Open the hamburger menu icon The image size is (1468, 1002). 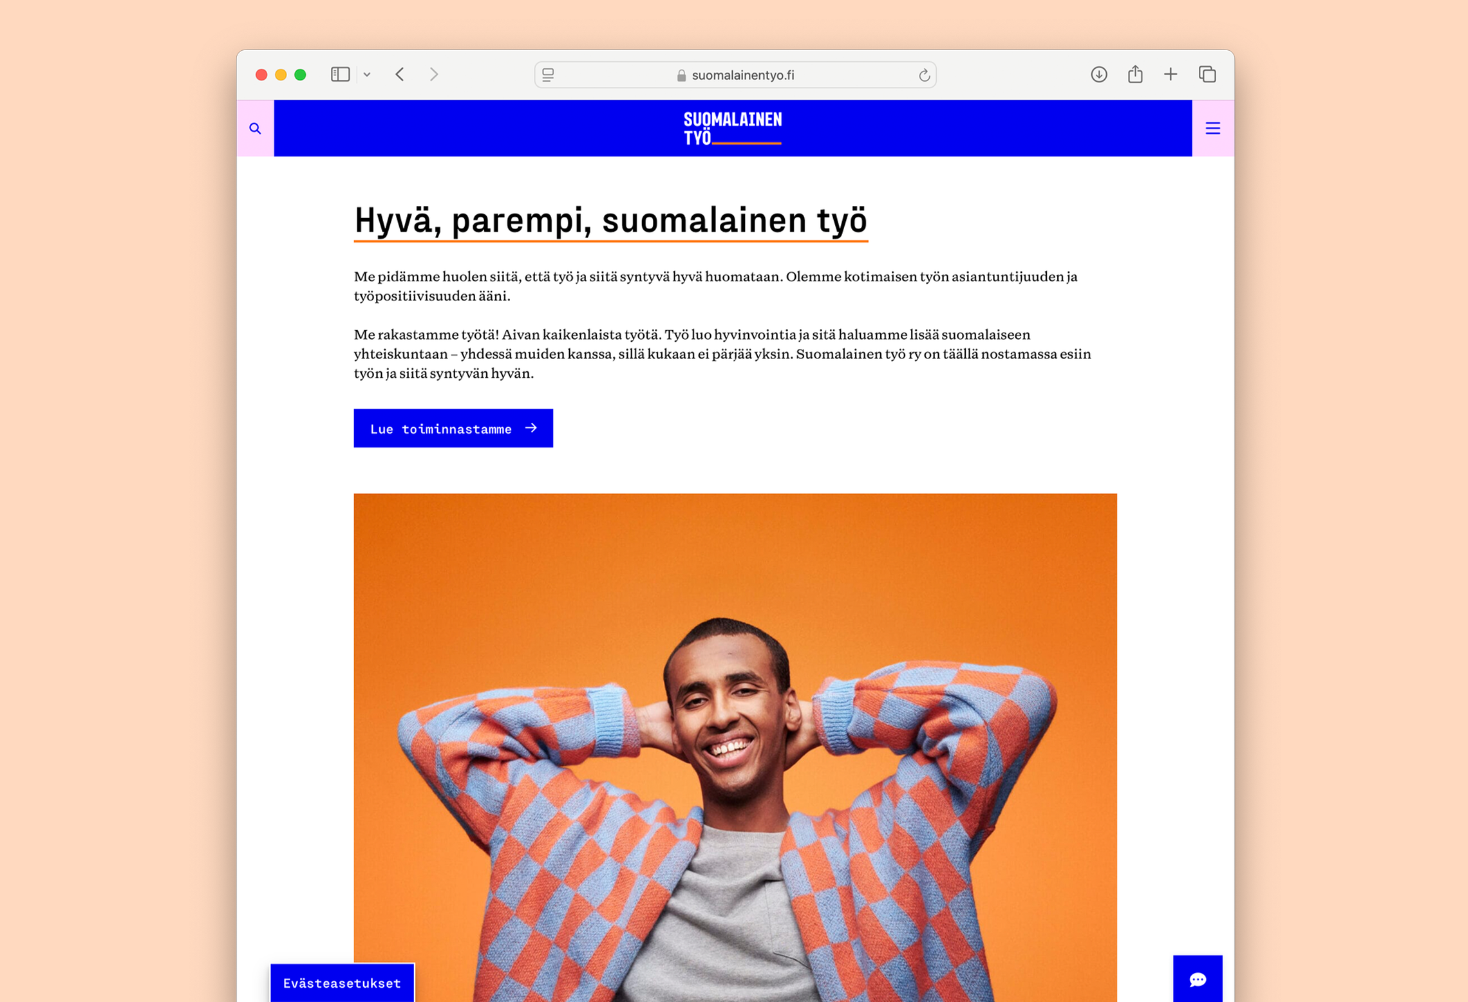pyautogui.click(x=1212, y=128)
